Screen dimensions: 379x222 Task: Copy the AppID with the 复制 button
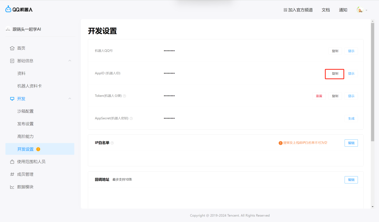(x=334, y=74)
